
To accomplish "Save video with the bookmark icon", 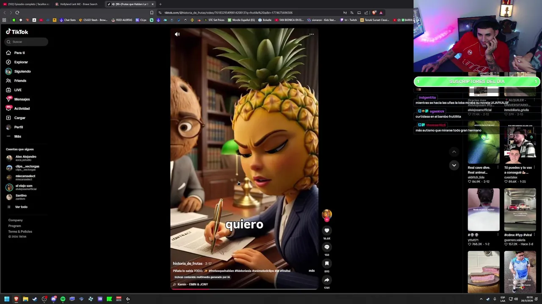I will (x=326, y=263).
